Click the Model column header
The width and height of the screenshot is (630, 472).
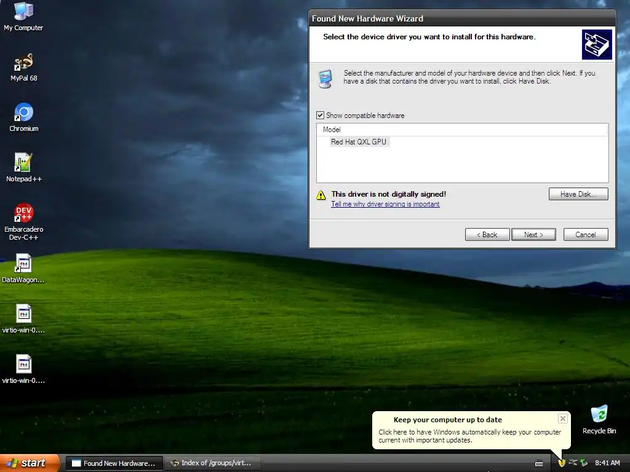coord(462,130)
